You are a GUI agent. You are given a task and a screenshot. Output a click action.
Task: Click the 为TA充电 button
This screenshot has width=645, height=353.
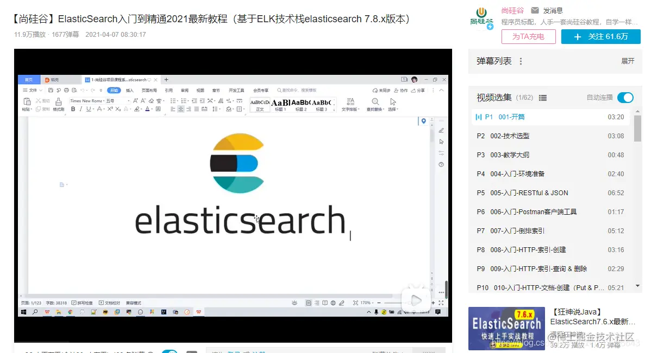pos(529,36)
